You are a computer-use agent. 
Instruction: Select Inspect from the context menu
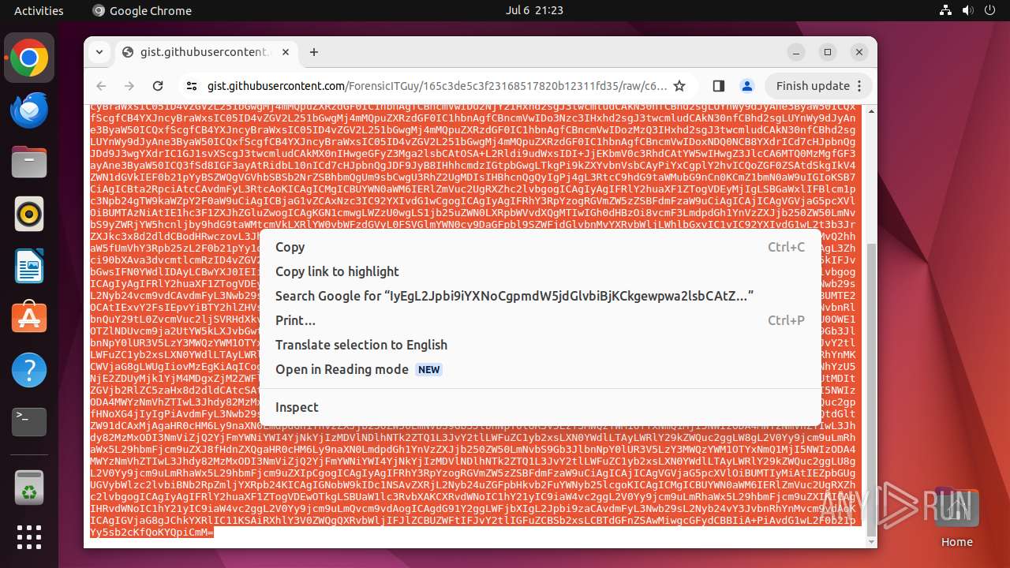tap(540, 407)
